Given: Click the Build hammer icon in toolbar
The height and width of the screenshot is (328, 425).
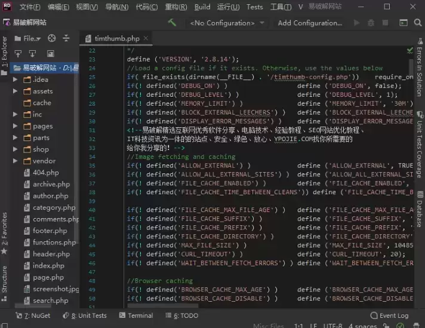Looking at the screenshot, I should tap(172, 23).
